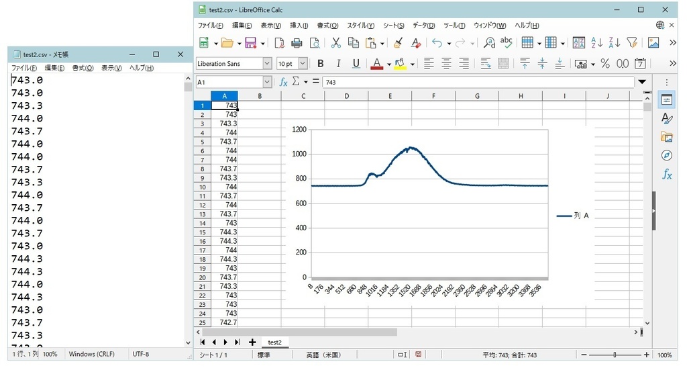Click the 100% zoom level in Calc status bar
The height and width of the screenshot is (368, 687).
click(x=665, y=355)
